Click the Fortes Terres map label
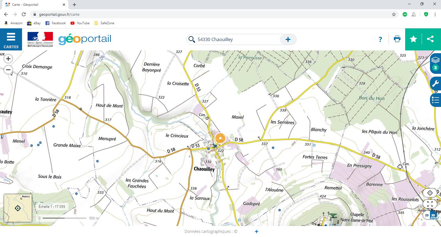Image resolution: width=441 pixels, height=237 pixels. 315,157
